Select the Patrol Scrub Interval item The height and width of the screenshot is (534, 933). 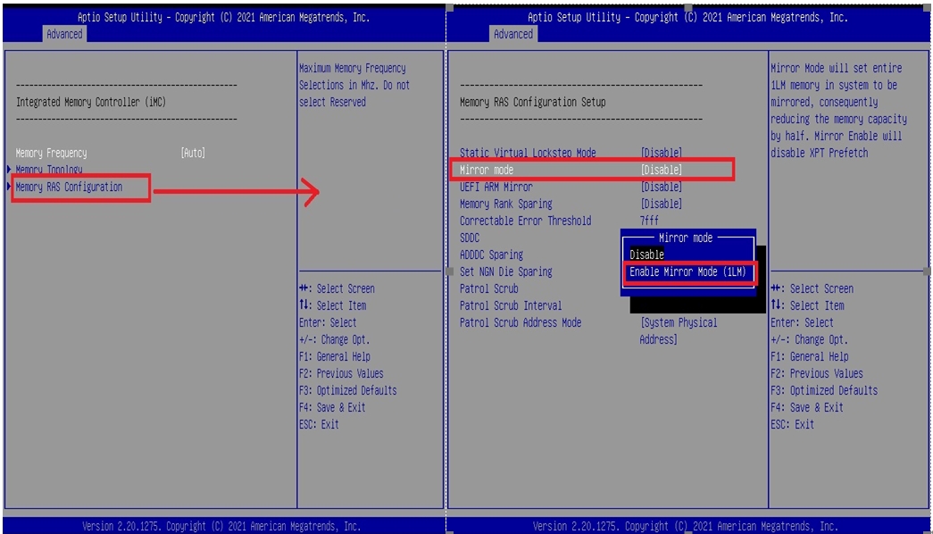pos(511,305)
